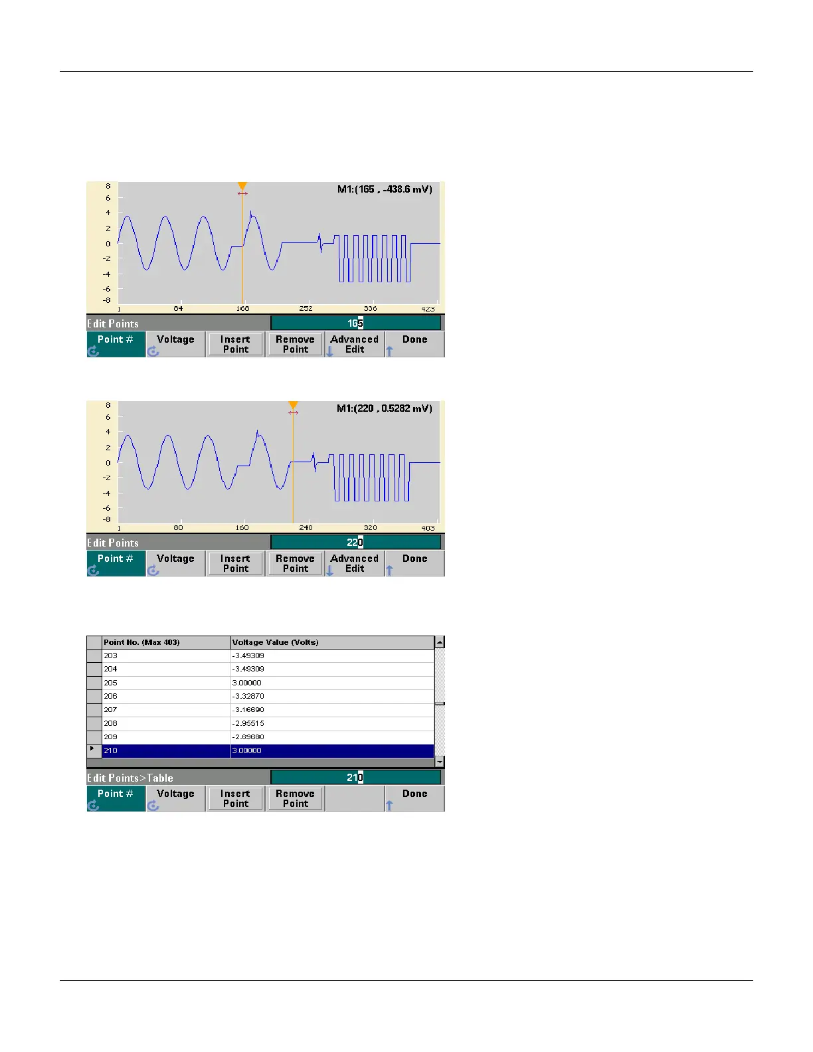Select point number 208 cell in the table
Image resolution: width=813 pixels, height=1052 pixels.
(166, 724)
